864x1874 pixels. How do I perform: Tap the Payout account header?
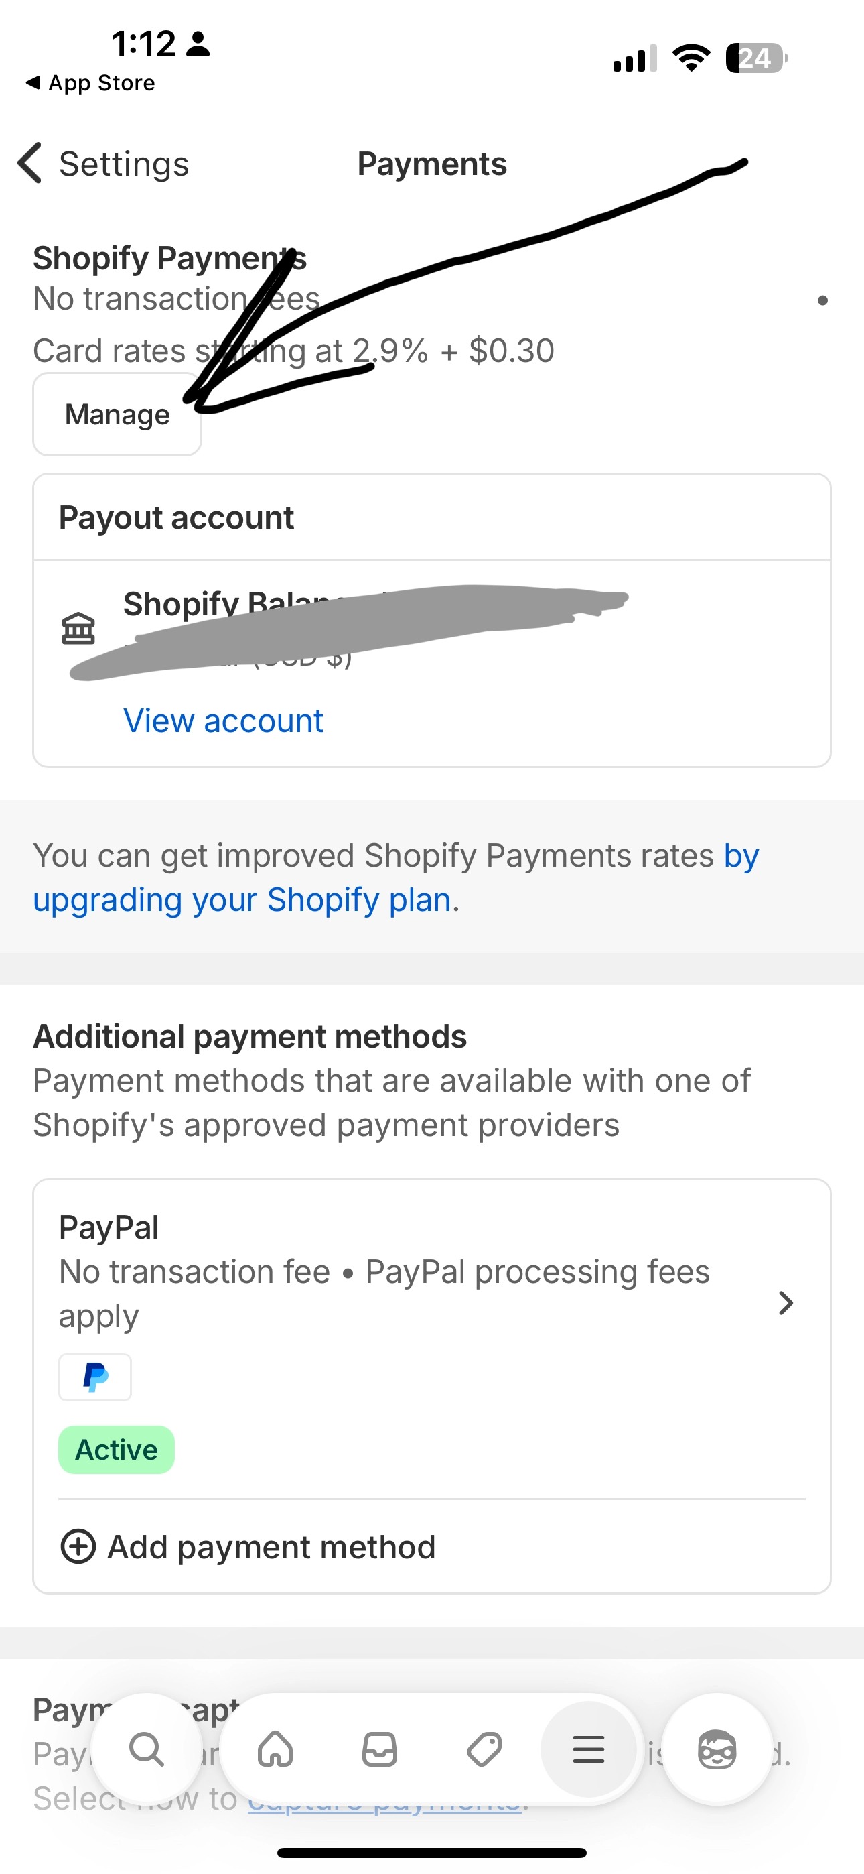click(177, 518)
